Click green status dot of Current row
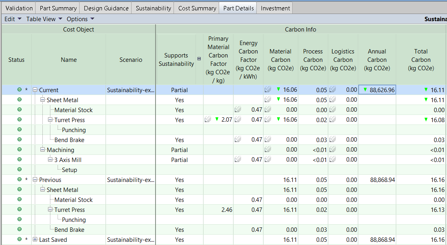The height and width of the screenshot is (245, 447). click(19, 90)
